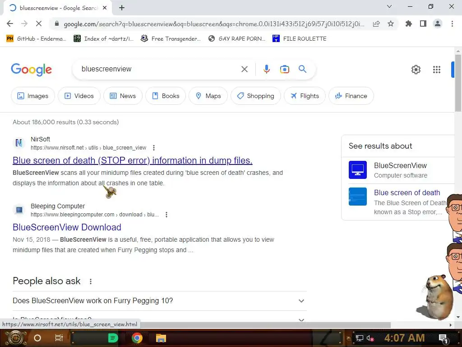Open Chrome from the taskbar
Image resolution: width=462 pixels, height=347 pixels.
click(137, 338)
